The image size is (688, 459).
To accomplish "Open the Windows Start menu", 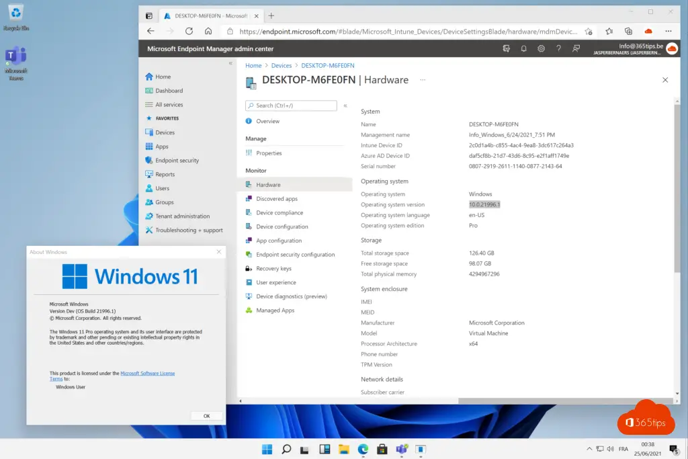I will coord(267,450).
